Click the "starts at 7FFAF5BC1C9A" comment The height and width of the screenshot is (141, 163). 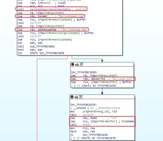tap(99, 86)
